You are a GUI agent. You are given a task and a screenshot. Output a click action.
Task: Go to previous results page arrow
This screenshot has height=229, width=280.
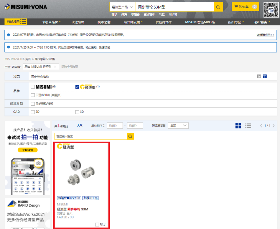(261, 126)
